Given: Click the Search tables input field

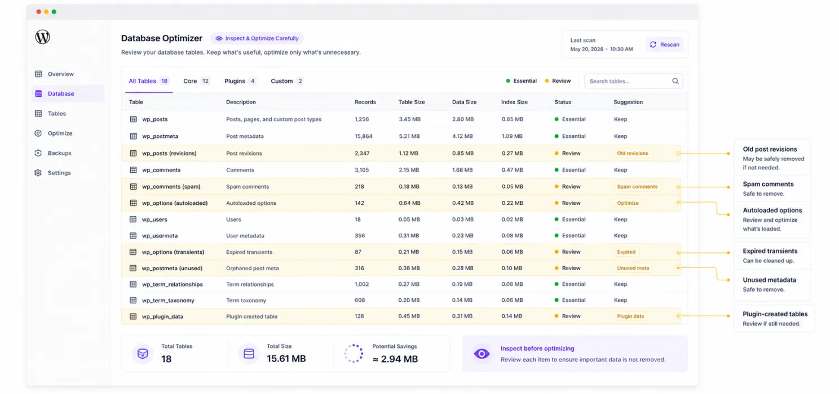Looking at the screenshot, I should coord(633,81).
